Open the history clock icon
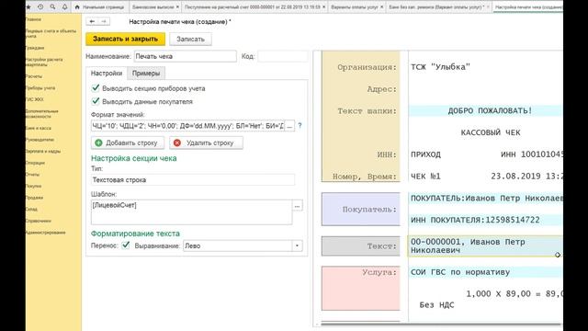The width and height of the screenshot is (588, 331). click(40, 6)
